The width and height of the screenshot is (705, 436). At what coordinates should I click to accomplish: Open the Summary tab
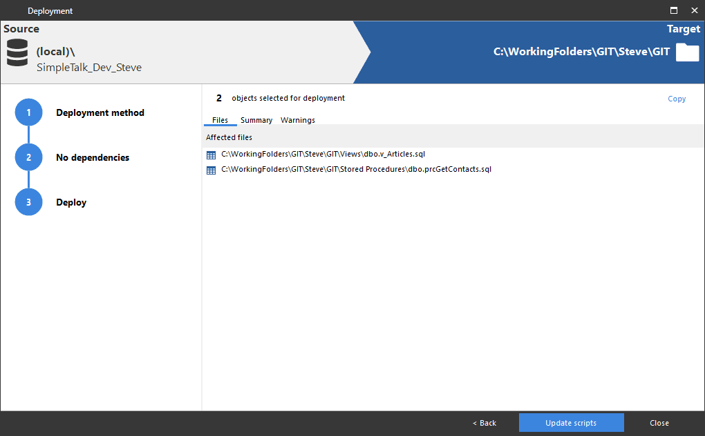coord(256,119)
